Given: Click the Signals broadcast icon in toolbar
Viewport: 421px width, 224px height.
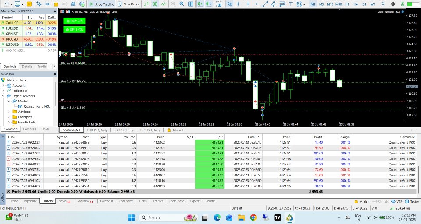Looking at the screenshot, I should (65, 4).
